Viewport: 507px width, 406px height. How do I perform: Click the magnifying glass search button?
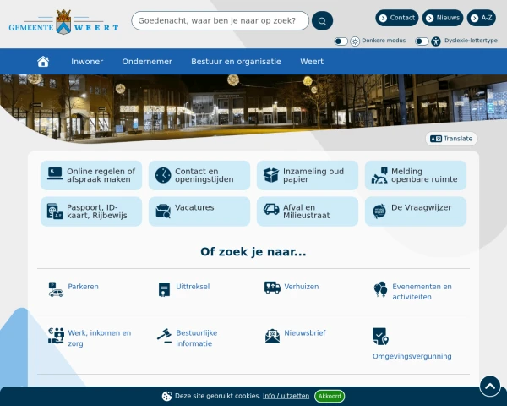323,21
